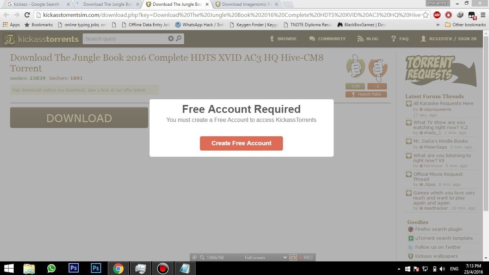Screen dimensions: 489x275
Task: Click the thumbs up vote icon
Action: 355,68
